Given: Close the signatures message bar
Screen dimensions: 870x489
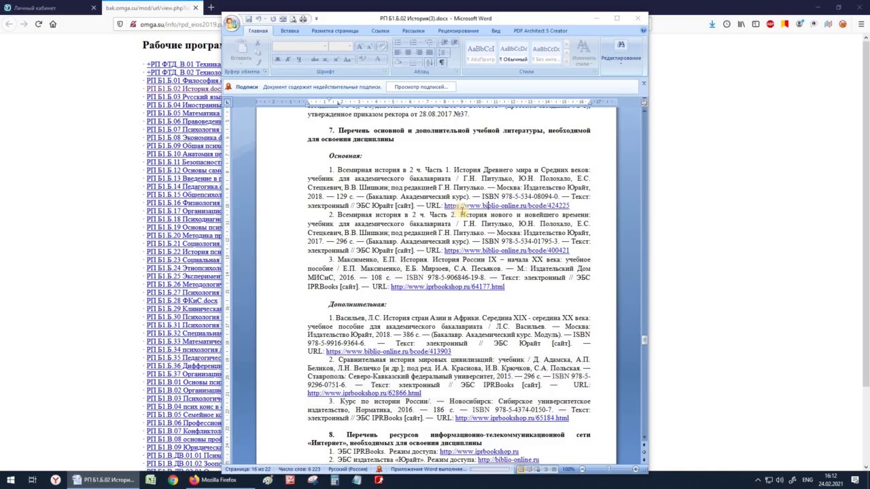Looking at the screenshot, I should click(x=644, y=84).
